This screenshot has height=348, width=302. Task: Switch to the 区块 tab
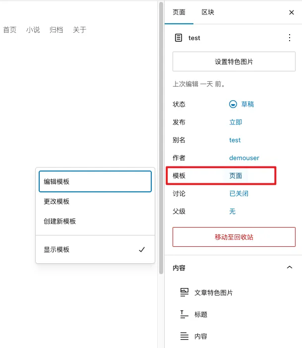tap(208, 12)
